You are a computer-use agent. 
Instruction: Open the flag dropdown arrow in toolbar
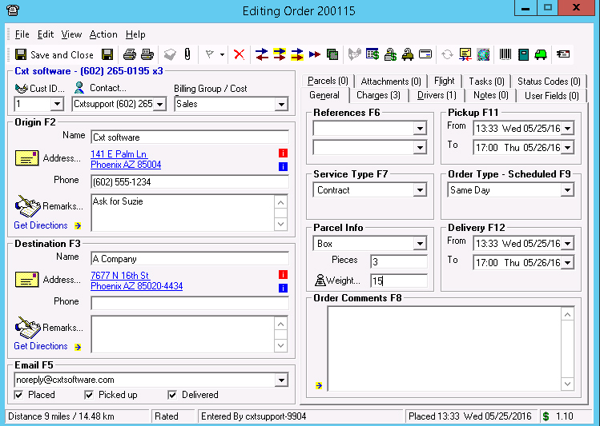tap(222, 54)
